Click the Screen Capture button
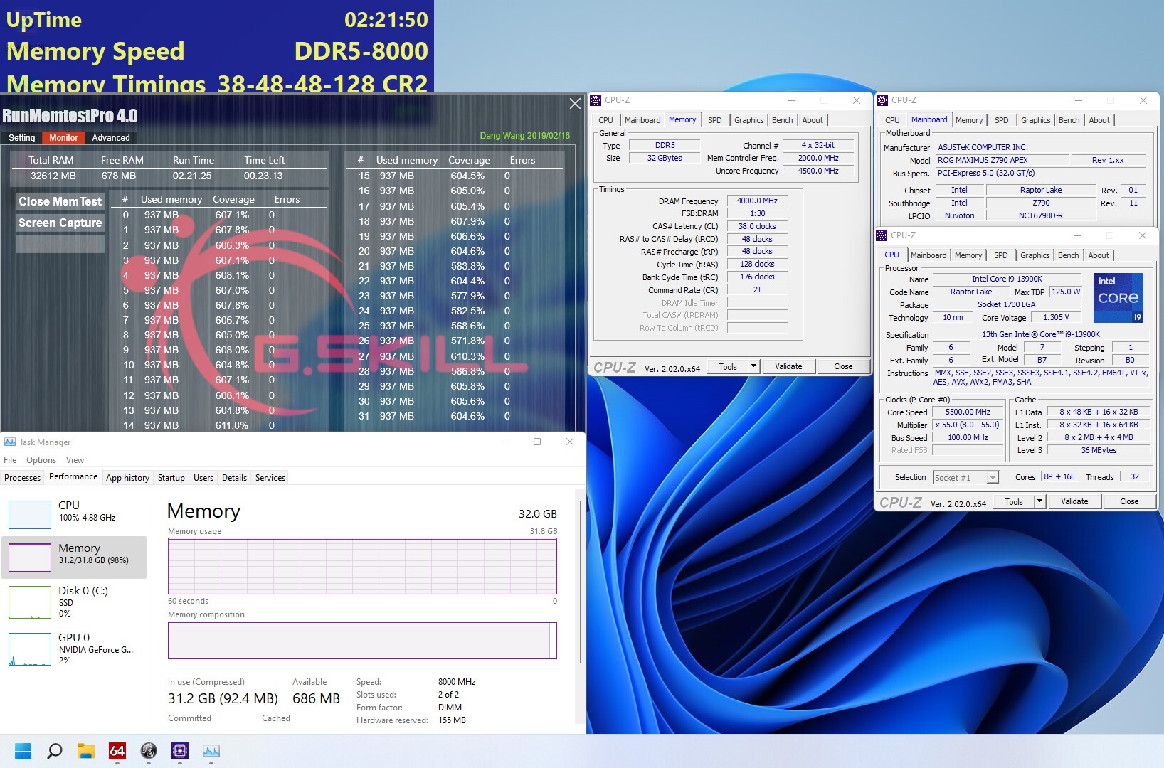The image size is (1164, 768). [60, 223]
